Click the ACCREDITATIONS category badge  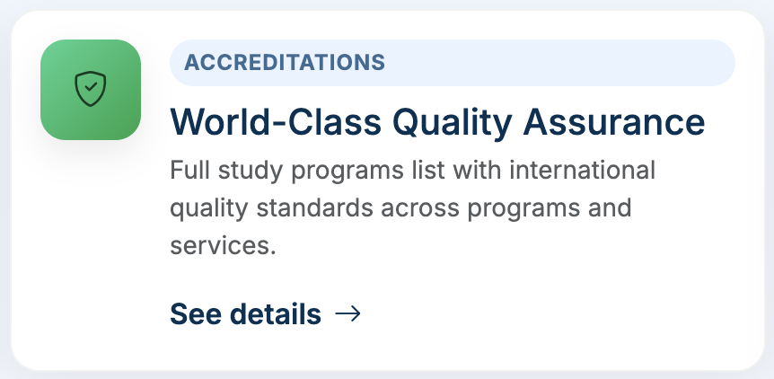coord(285,63)
